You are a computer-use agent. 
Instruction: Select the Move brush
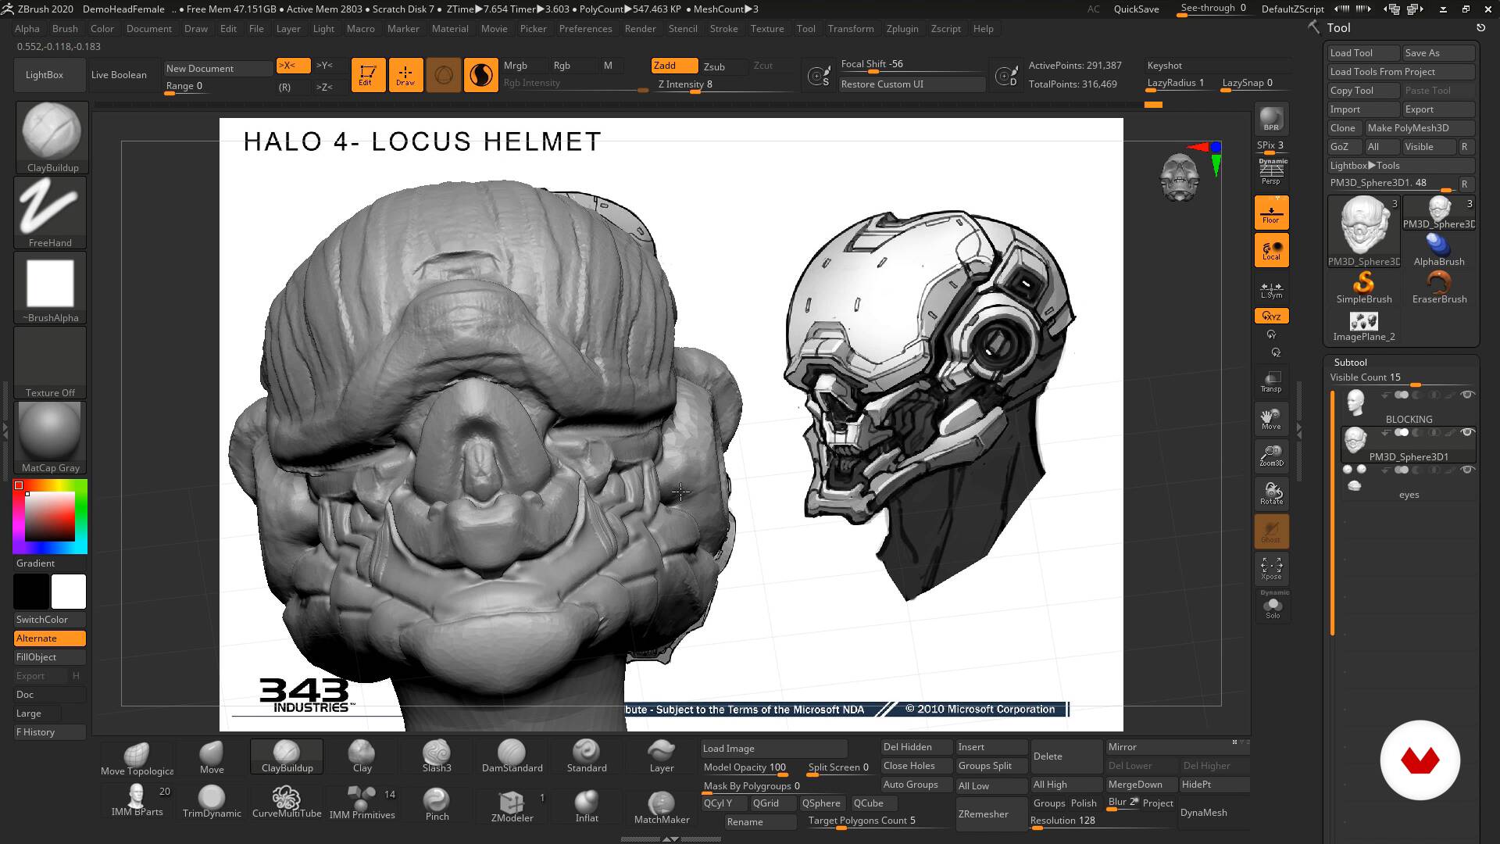[x=212, y=758]
